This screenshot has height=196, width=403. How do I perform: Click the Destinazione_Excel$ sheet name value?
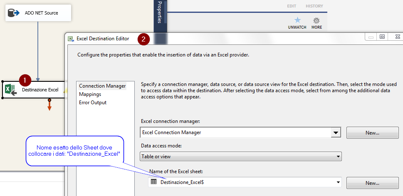click(182, 182)
